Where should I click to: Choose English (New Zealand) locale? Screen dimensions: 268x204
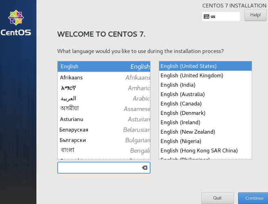(205, 132)
